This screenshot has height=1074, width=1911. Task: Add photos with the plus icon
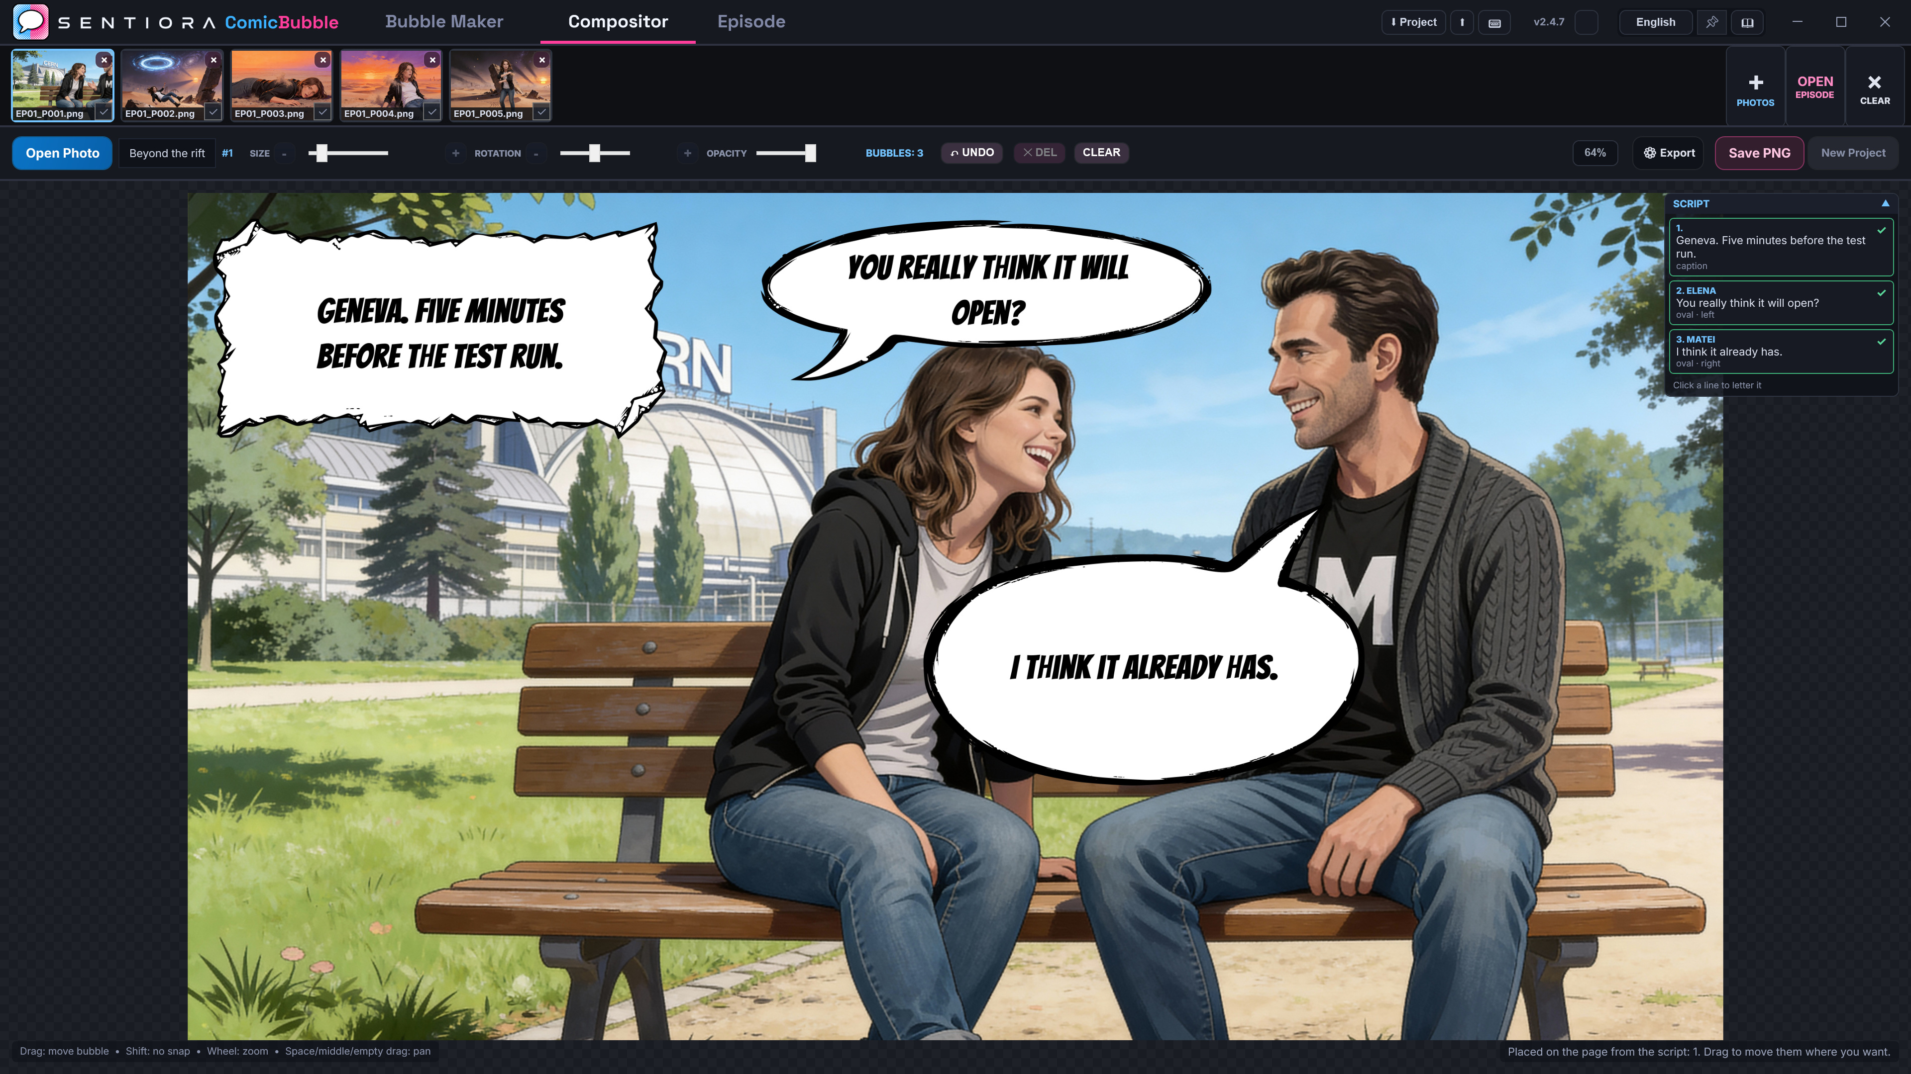click(1755, 88)
